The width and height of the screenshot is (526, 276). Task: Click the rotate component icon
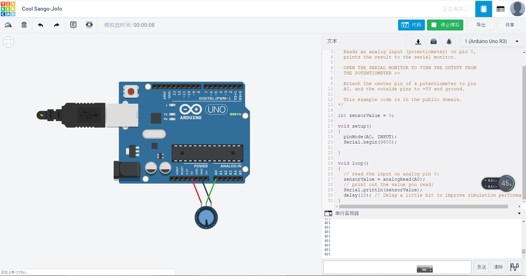click(x=8, y=25)
